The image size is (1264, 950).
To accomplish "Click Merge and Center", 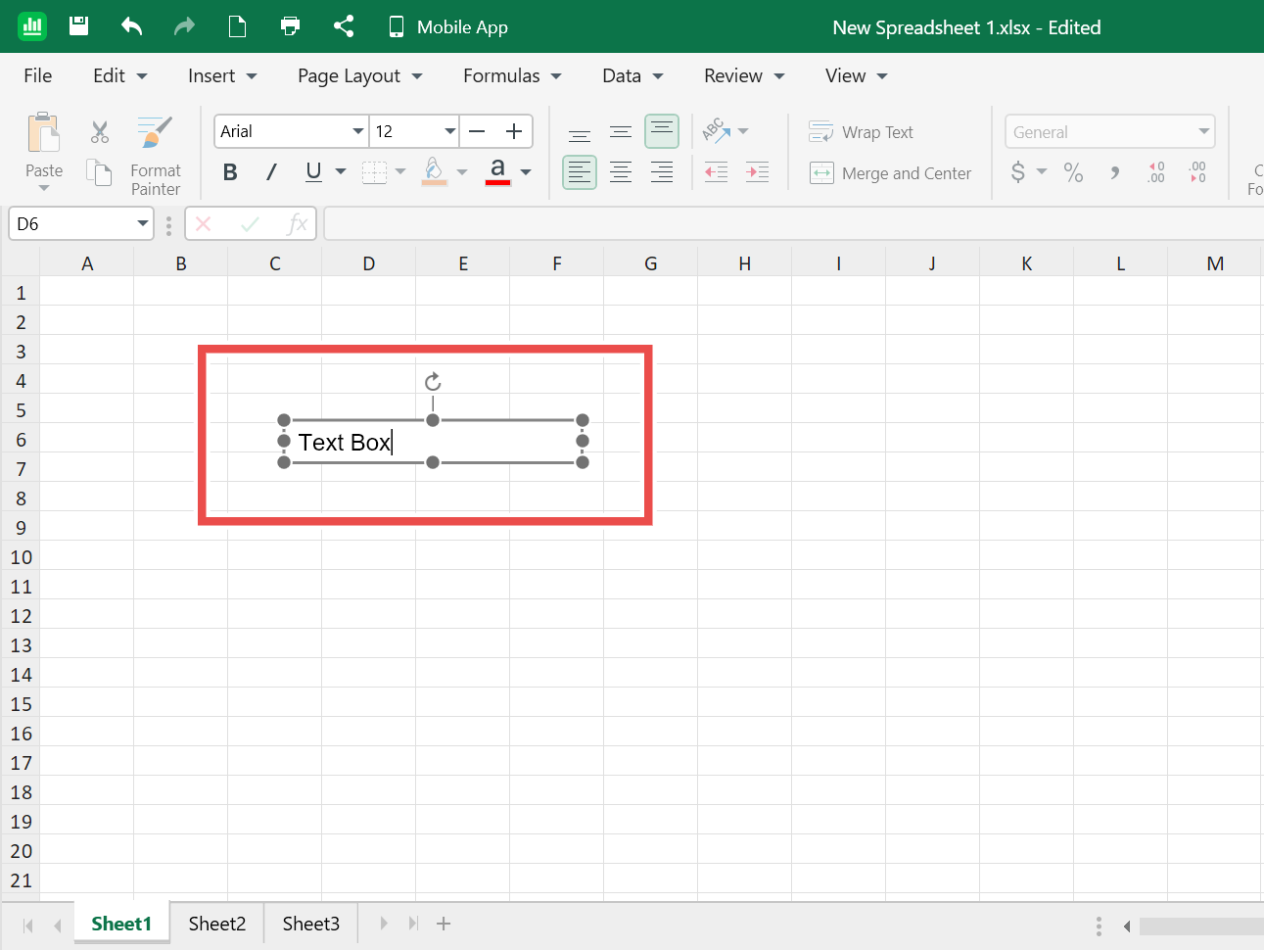I will click(890, 173).
